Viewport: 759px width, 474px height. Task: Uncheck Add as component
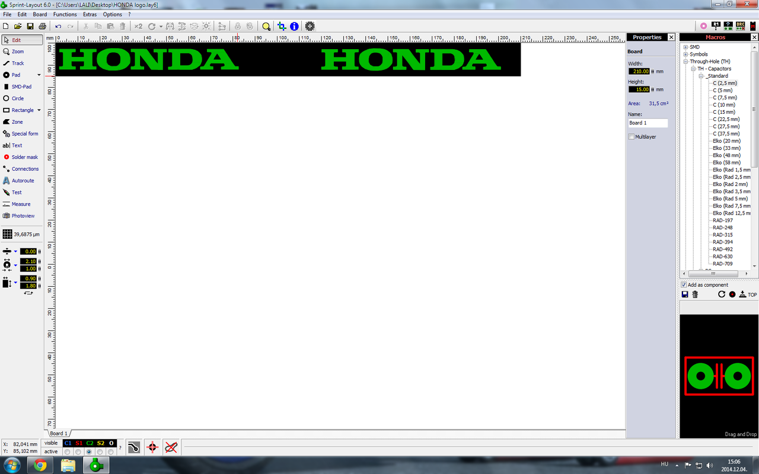click(684, 285)
